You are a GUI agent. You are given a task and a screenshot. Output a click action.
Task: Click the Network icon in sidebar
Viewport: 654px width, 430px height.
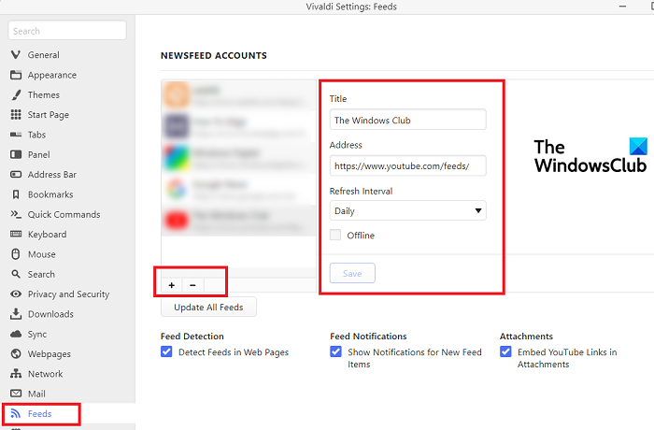[x=16, y=374]
